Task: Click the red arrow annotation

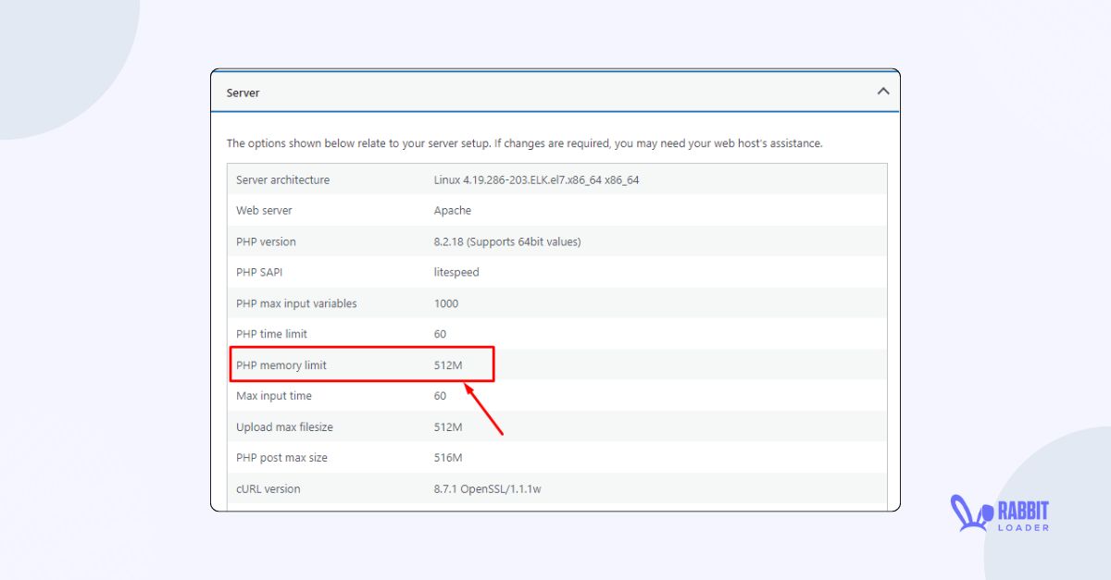Action: point(486,407)
